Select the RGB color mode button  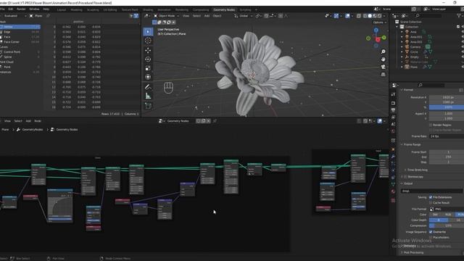click(x=448, y=215)
